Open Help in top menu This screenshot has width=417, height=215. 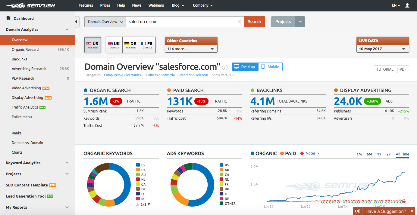[121, 5]
